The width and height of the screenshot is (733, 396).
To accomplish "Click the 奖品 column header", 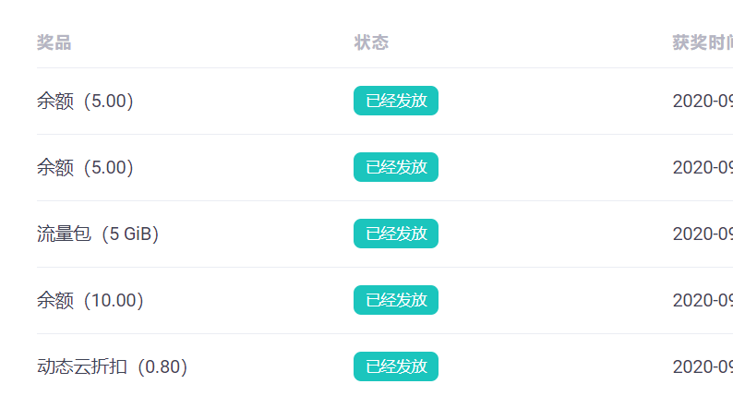I will pos(54,42).
